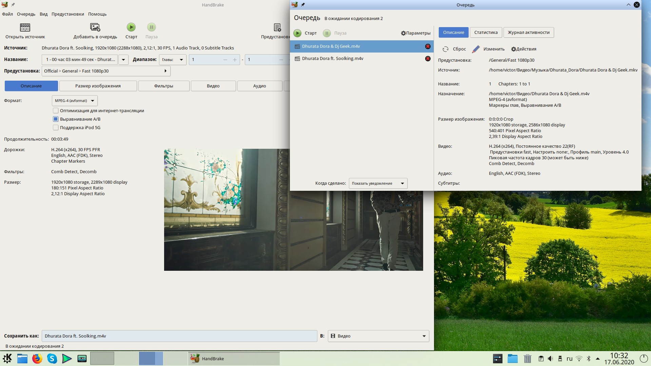The image size is (651, 366).
Task: Click the queue window Start play icon
Action: (x=297, y=33)
